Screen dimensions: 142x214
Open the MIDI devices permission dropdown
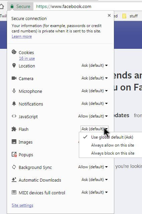[95, 192]
